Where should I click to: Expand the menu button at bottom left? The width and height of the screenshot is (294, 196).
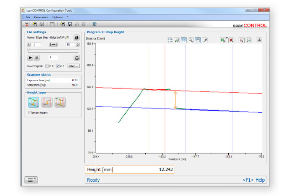point(31,180)
